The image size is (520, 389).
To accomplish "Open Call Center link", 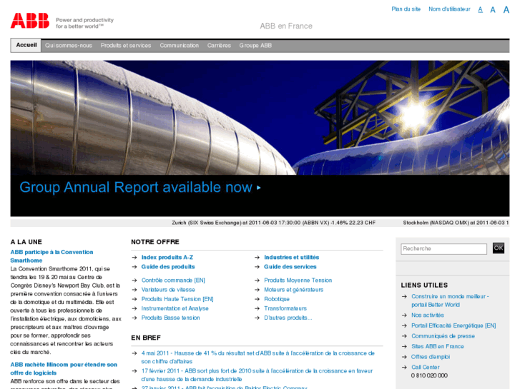I will pos(425,367).
